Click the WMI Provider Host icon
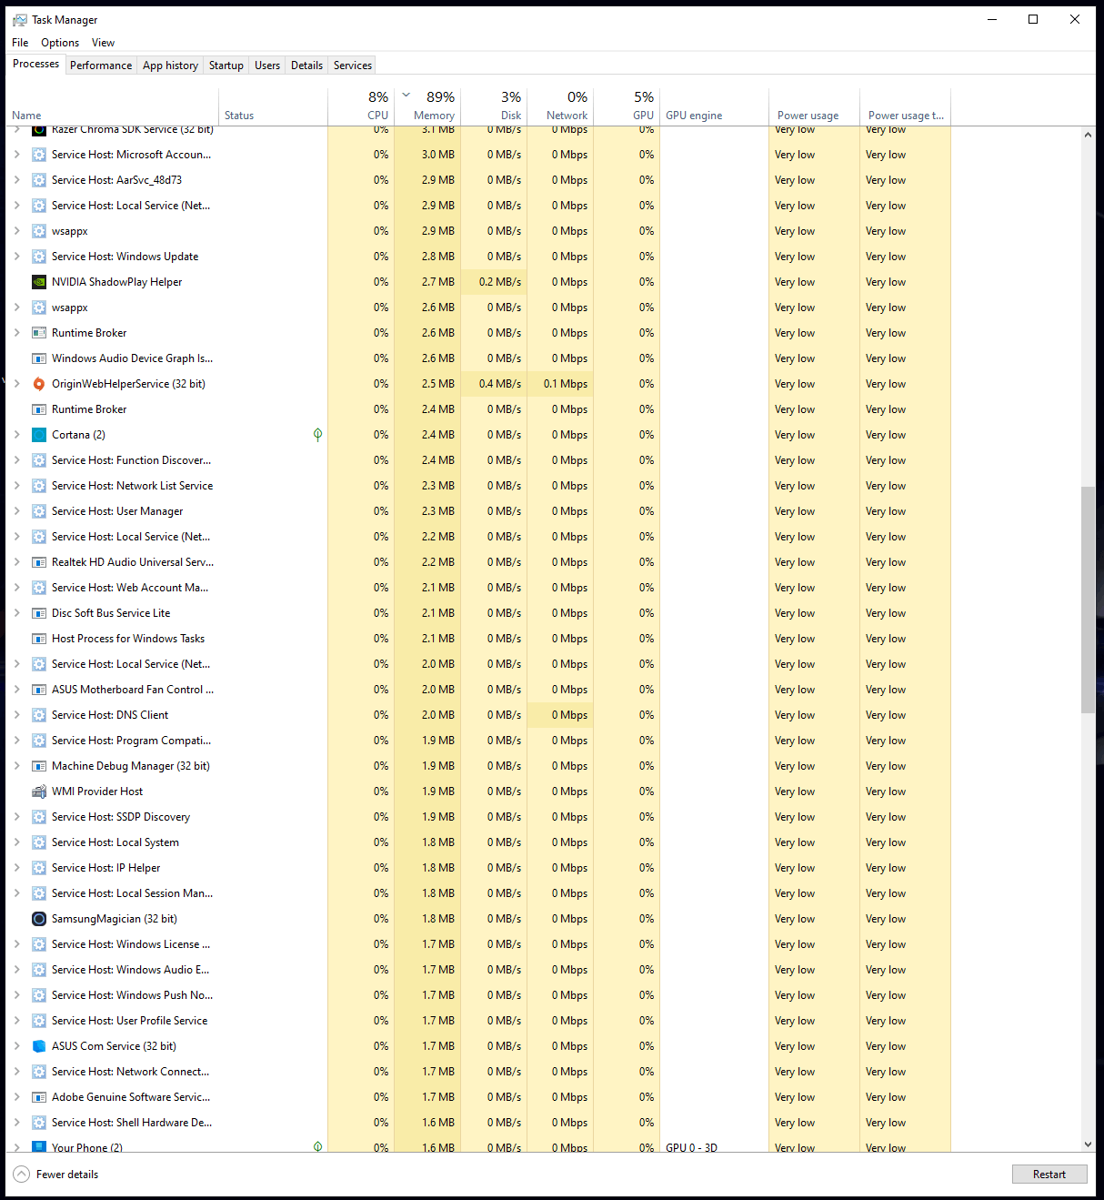The width and height of the screenshot is (1104, 1200). coord(39,792)
